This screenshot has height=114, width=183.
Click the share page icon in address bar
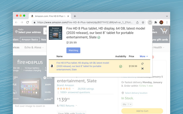point(137,22)
